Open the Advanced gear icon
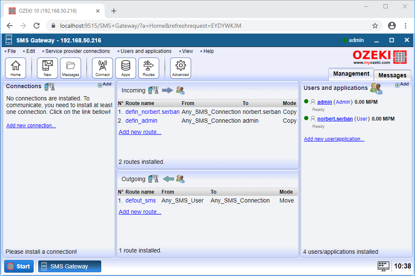Image resolution: width=415 pixels, height=276 pixels. click(x=181, y=68)
